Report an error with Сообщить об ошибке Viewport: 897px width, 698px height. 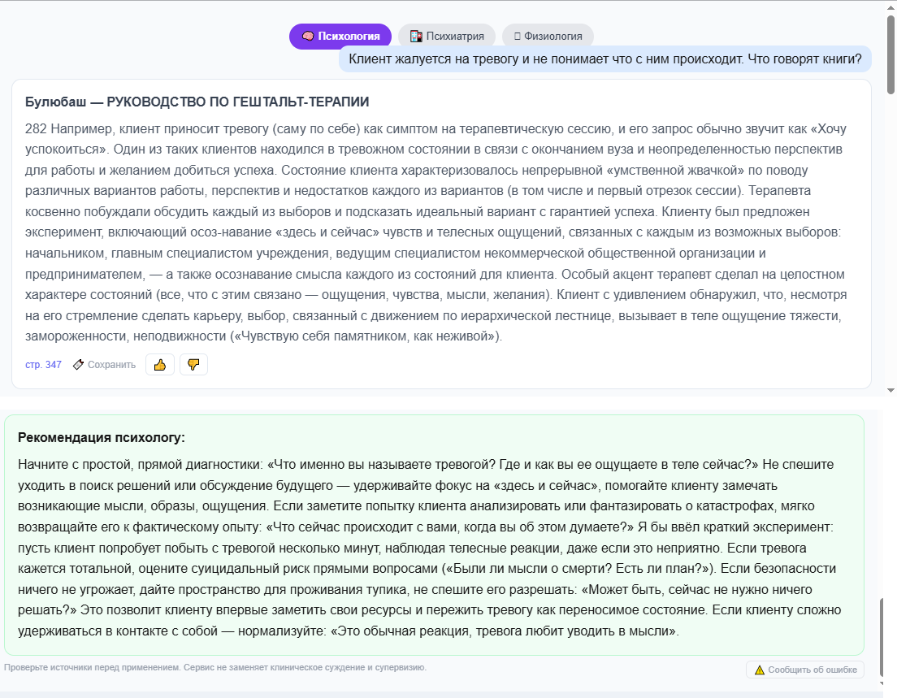[805, 670]
